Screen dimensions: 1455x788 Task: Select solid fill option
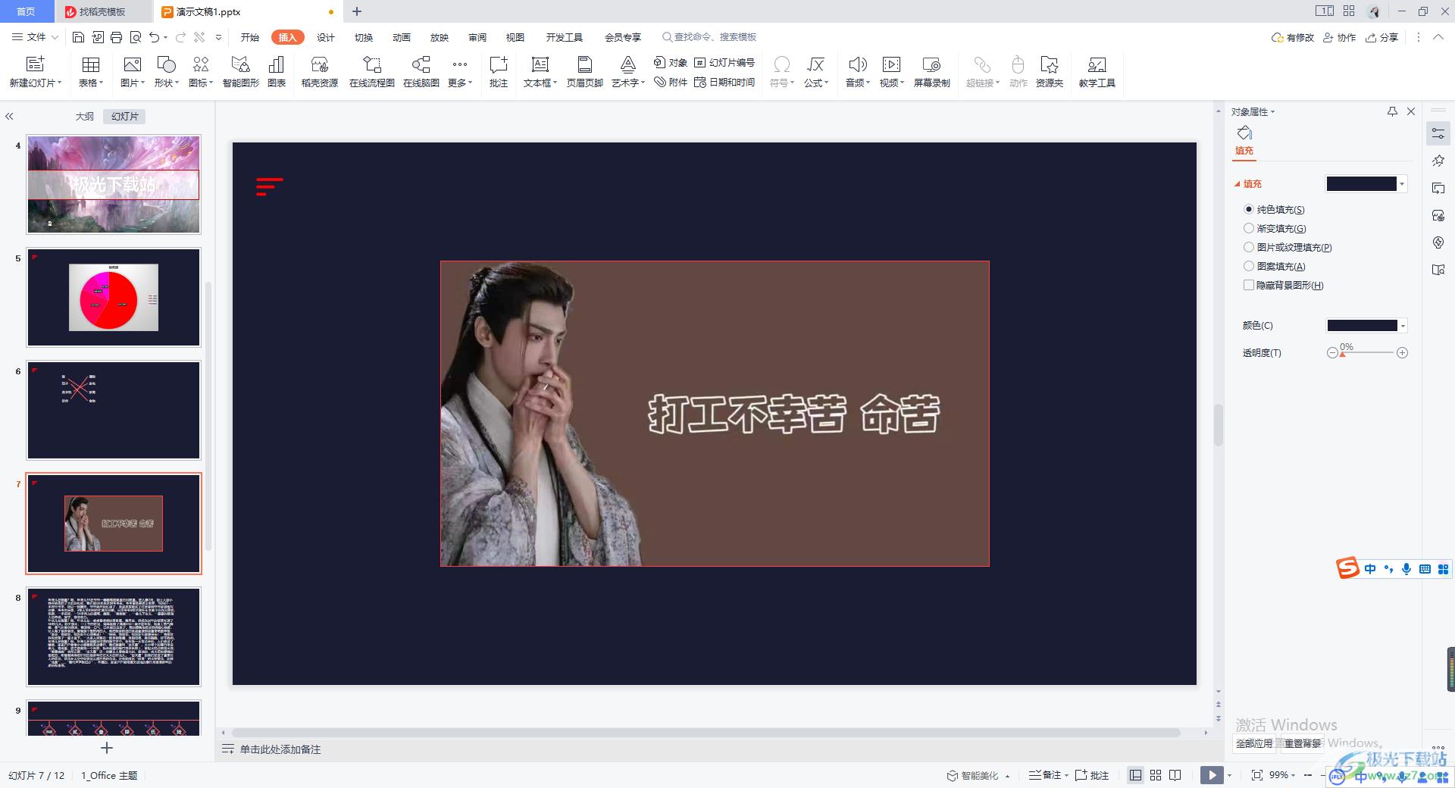pos(1274,209)
